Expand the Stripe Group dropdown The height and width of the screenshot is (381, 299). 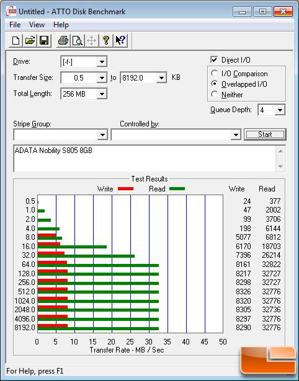[x=102, y=134]
